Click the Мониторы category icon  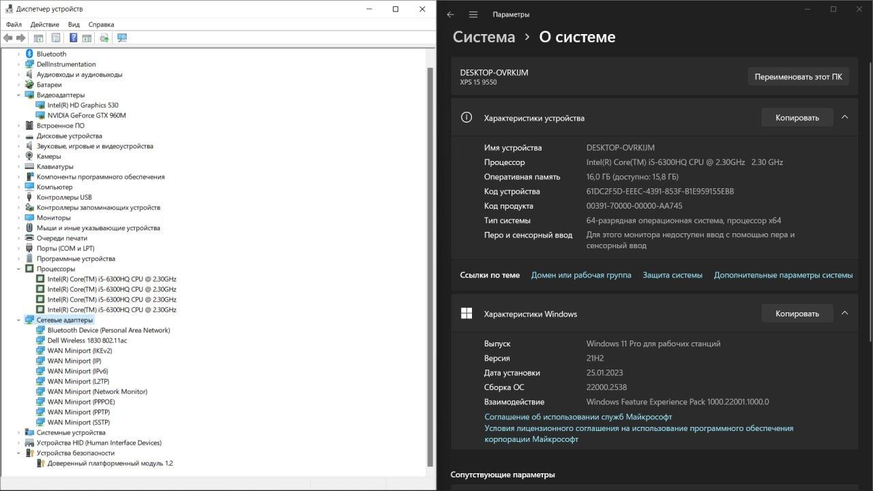tap(29, 218)
